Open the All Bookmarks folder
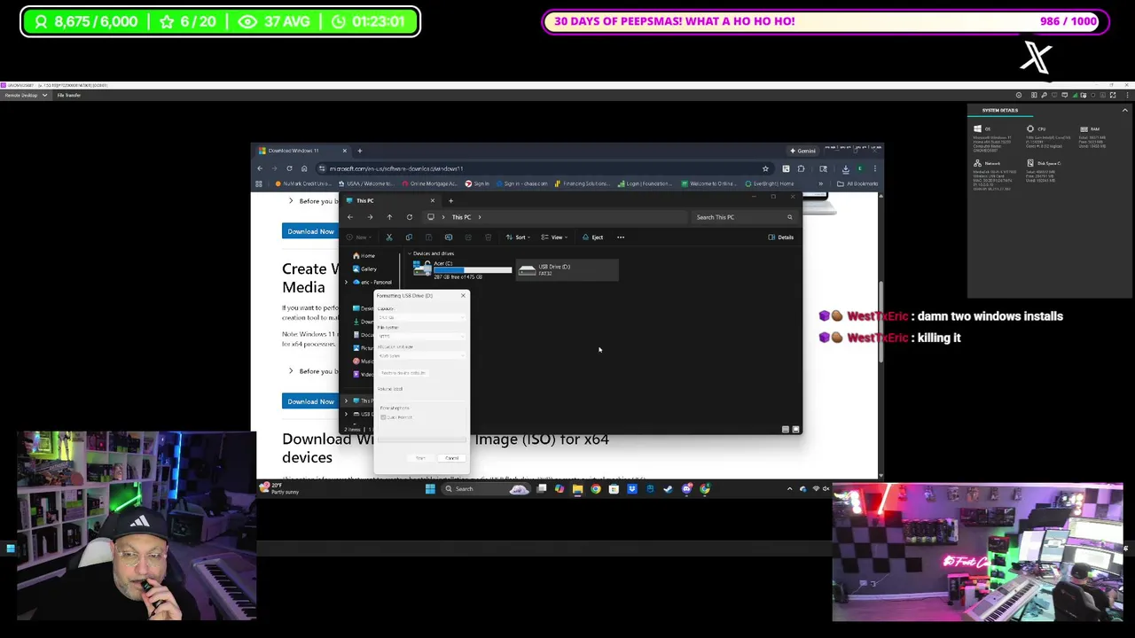 [857, 184]
